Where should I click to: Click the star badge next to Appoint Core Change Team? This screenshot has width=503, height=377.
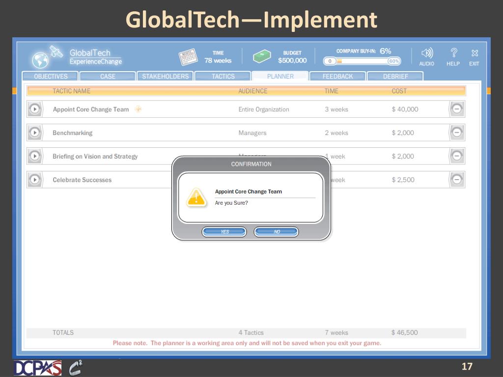(138, 109)
